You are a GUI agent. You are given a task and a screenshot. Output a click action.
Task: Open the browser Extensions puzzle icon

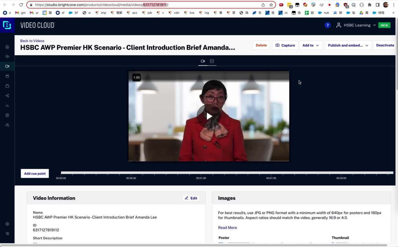pos(370,5)
